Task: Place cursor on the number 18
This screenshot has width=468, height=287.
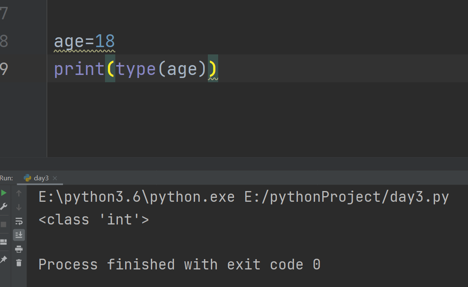Action: pos(105,41)
